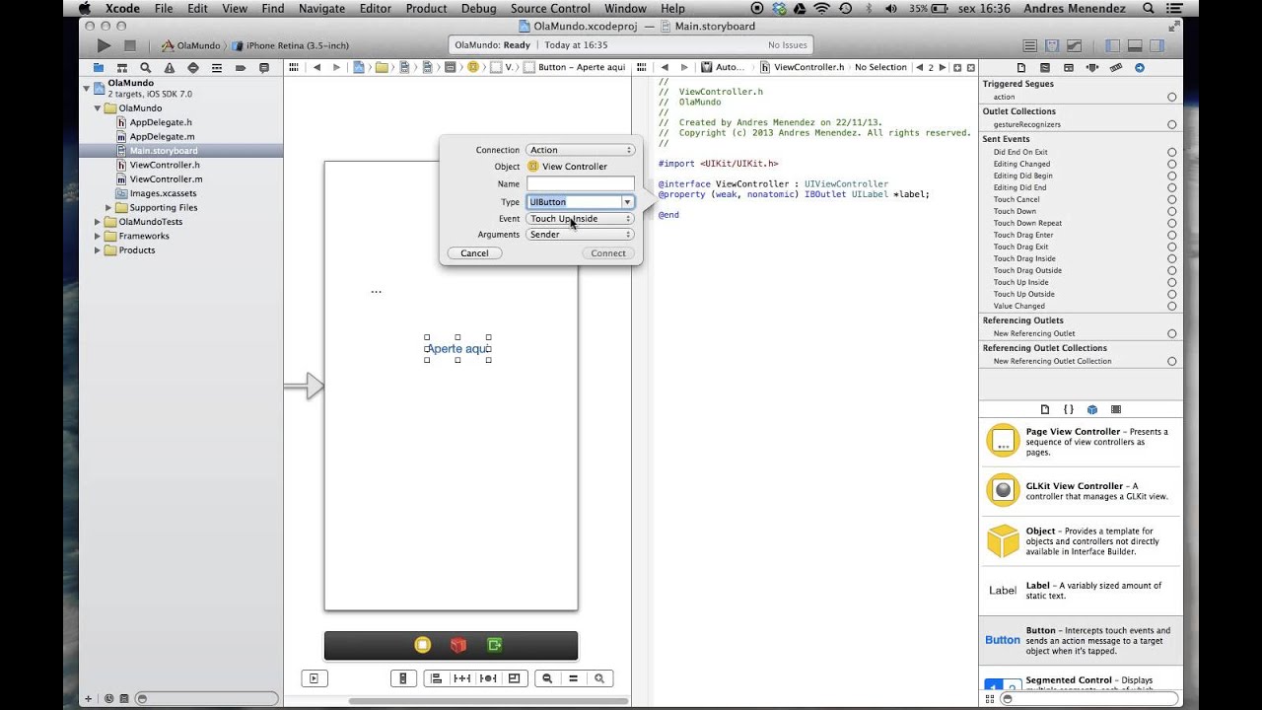Image resolution: width=1262 pixels, height=710 pixels.
Task: Open the Event dropdown showing Touch Up Inside
Action: pos(580,219)
